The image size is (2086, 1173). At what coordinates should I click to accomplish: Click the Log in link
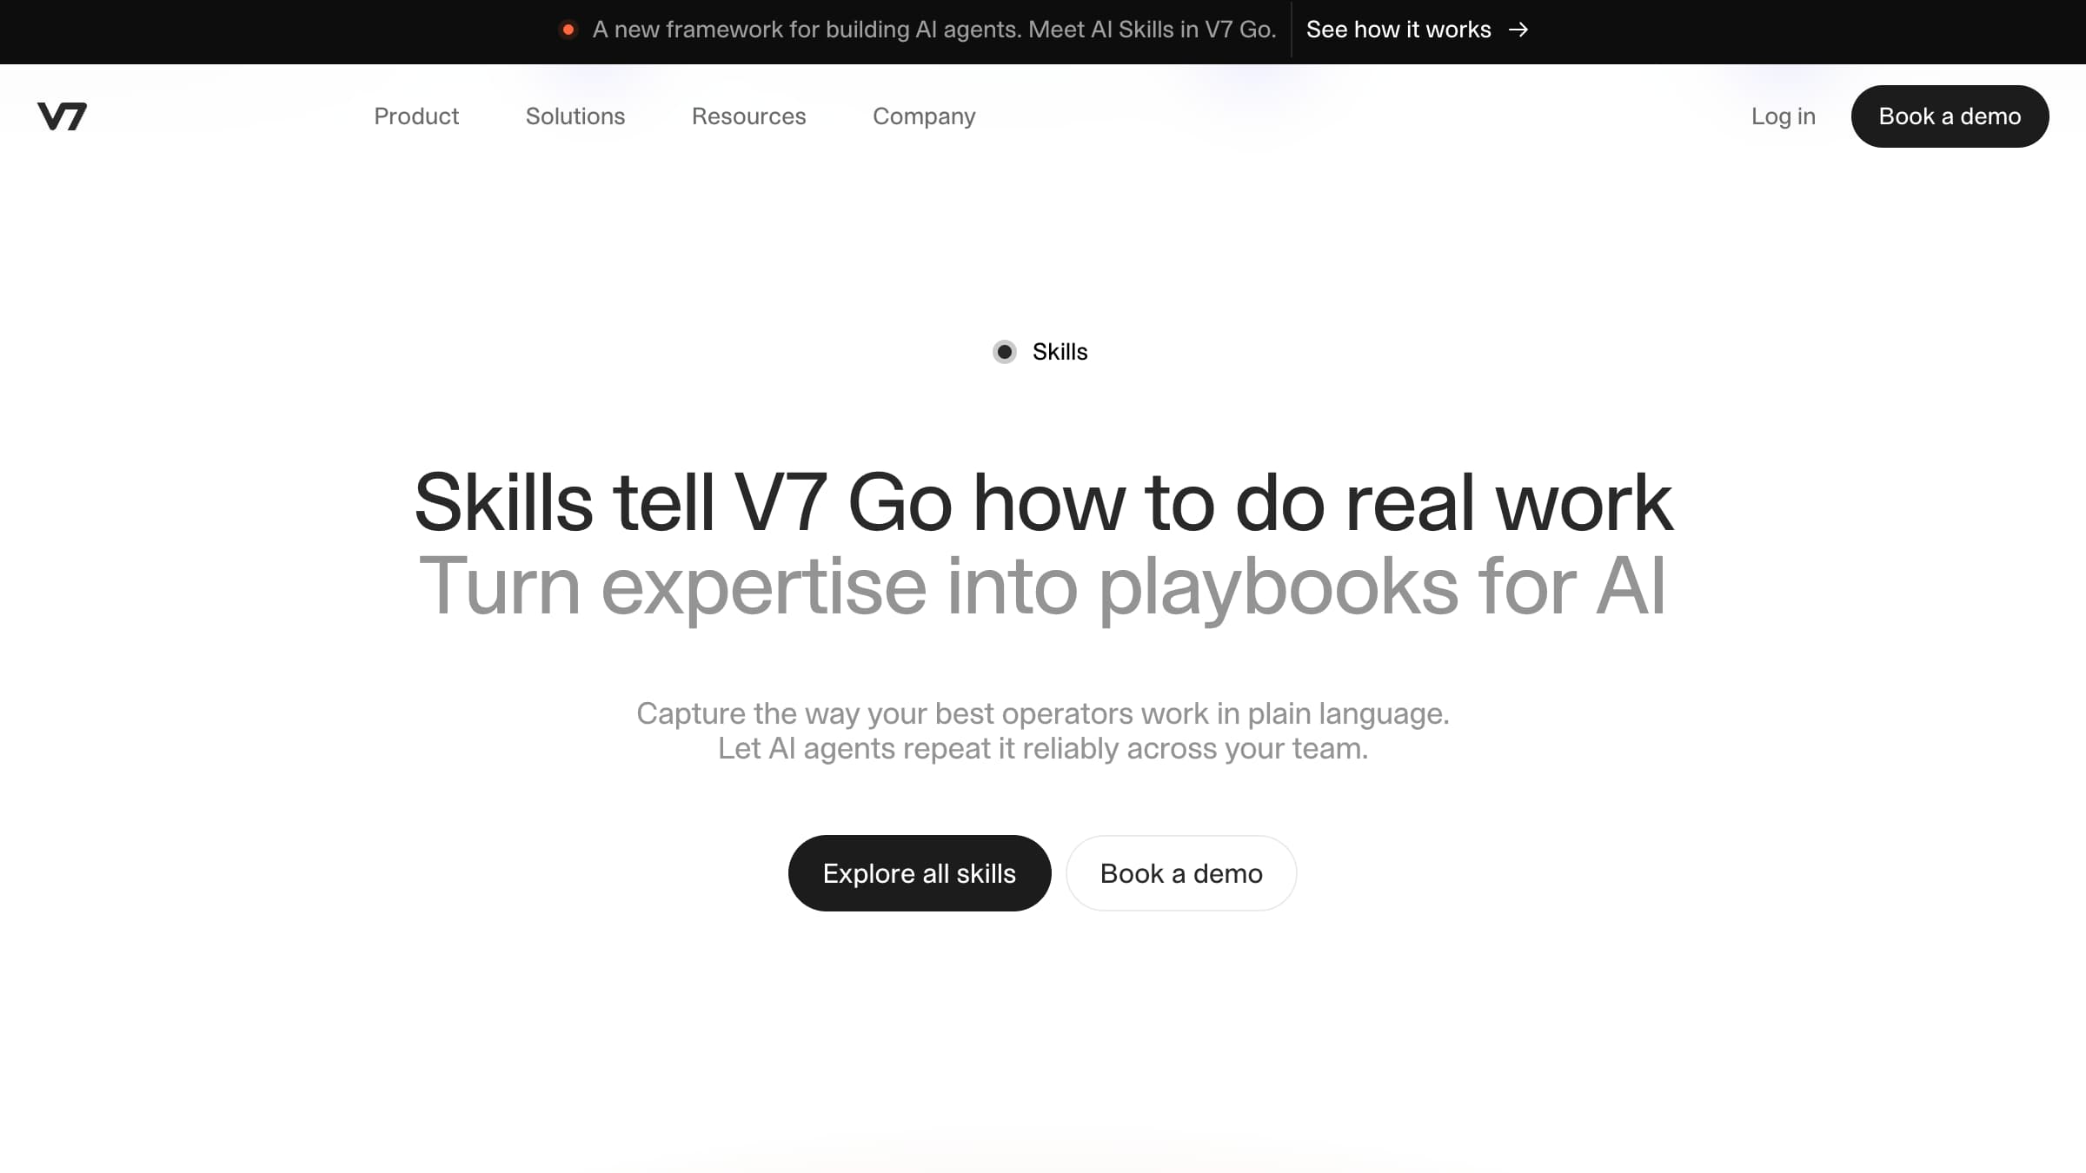point(1783,116)
